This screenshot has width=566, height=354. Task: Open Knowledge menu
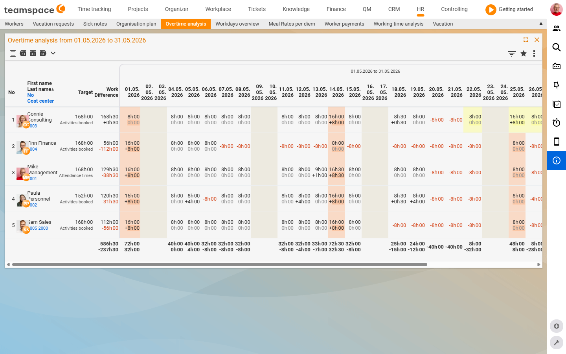tap(296, 9)
